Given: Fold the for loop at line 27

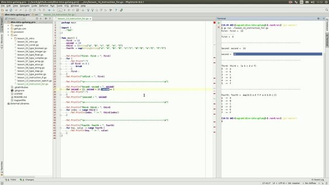Looking at the screenshot, I should [61, 89].
